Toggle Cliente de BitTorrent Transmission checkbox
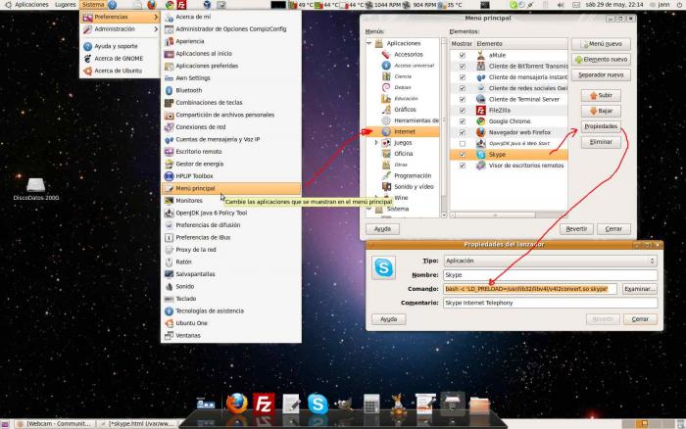Image resolution: width=686 pixels, height=429 pixels. point(463,67)
